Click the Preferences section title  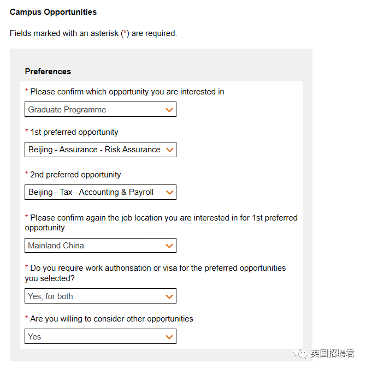click(48, 72)
